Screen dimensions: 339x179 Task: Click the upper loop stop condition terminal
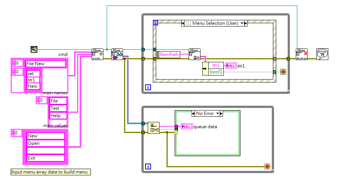(x=283, y=72)
